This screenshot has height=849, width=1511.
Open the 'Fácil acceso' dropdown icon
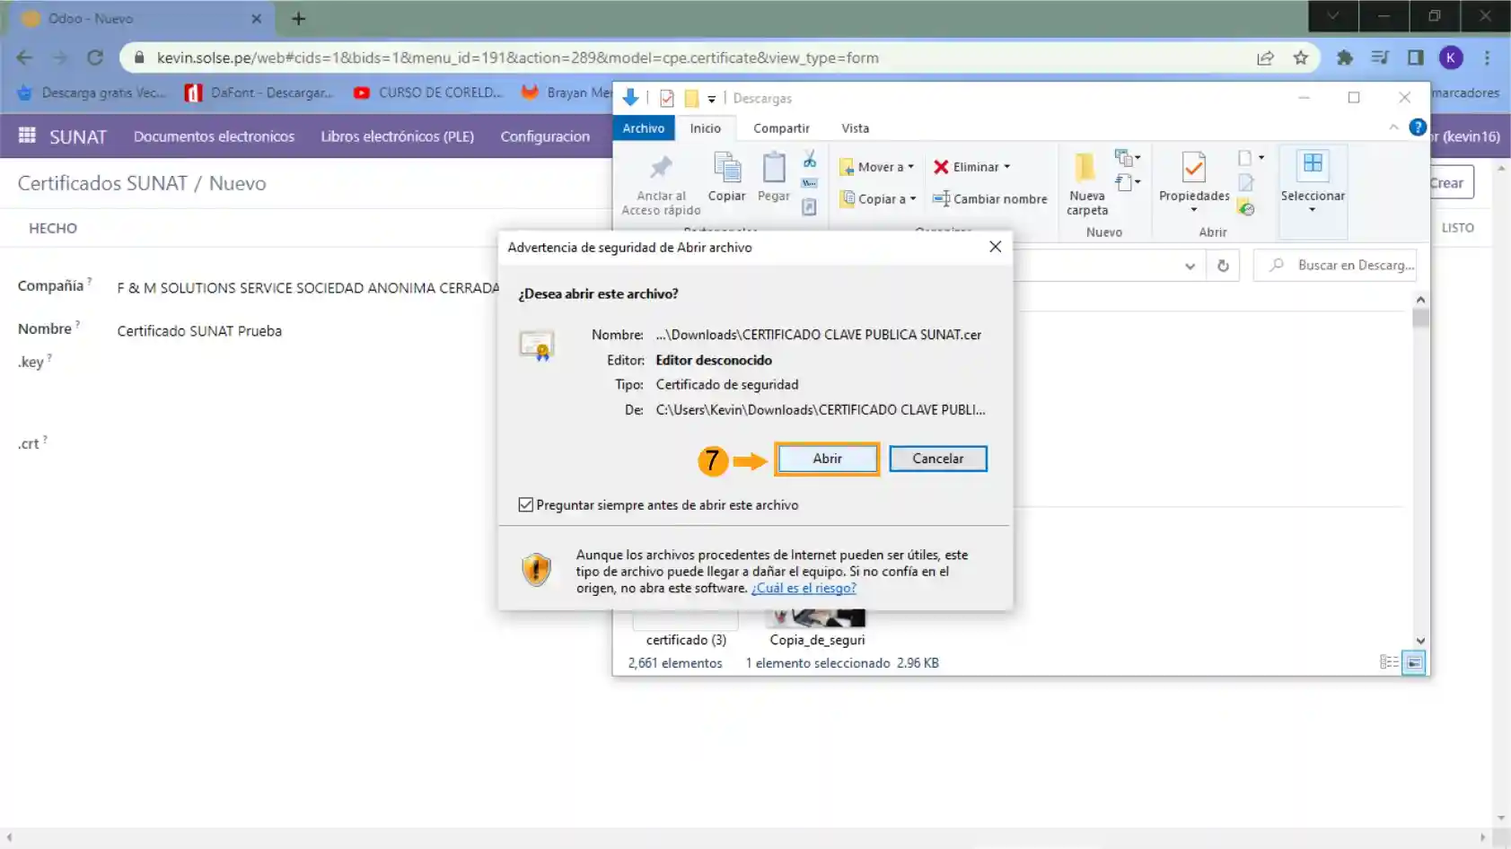click(1128, 183)
